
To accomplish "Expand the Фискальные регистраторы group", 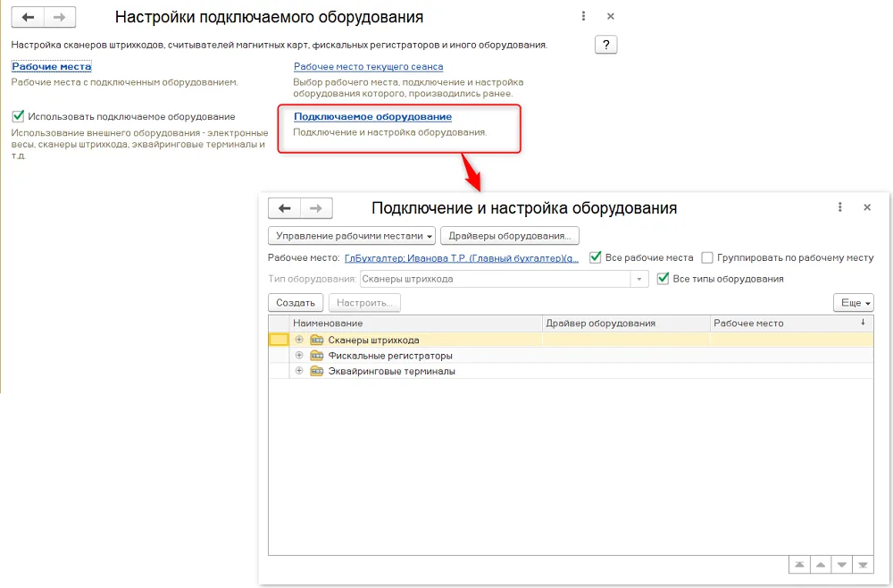I will [299, 355].
